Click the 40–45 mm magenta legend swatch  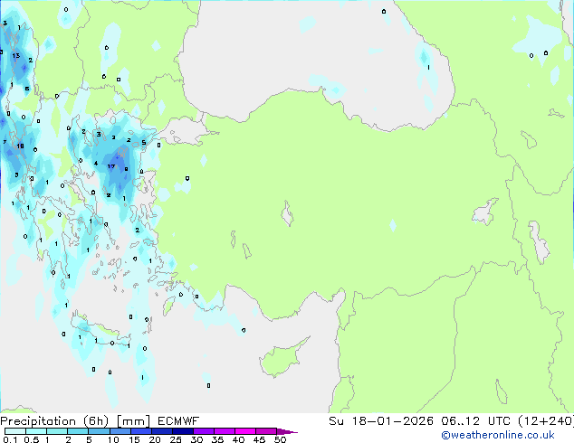[245, 431]
